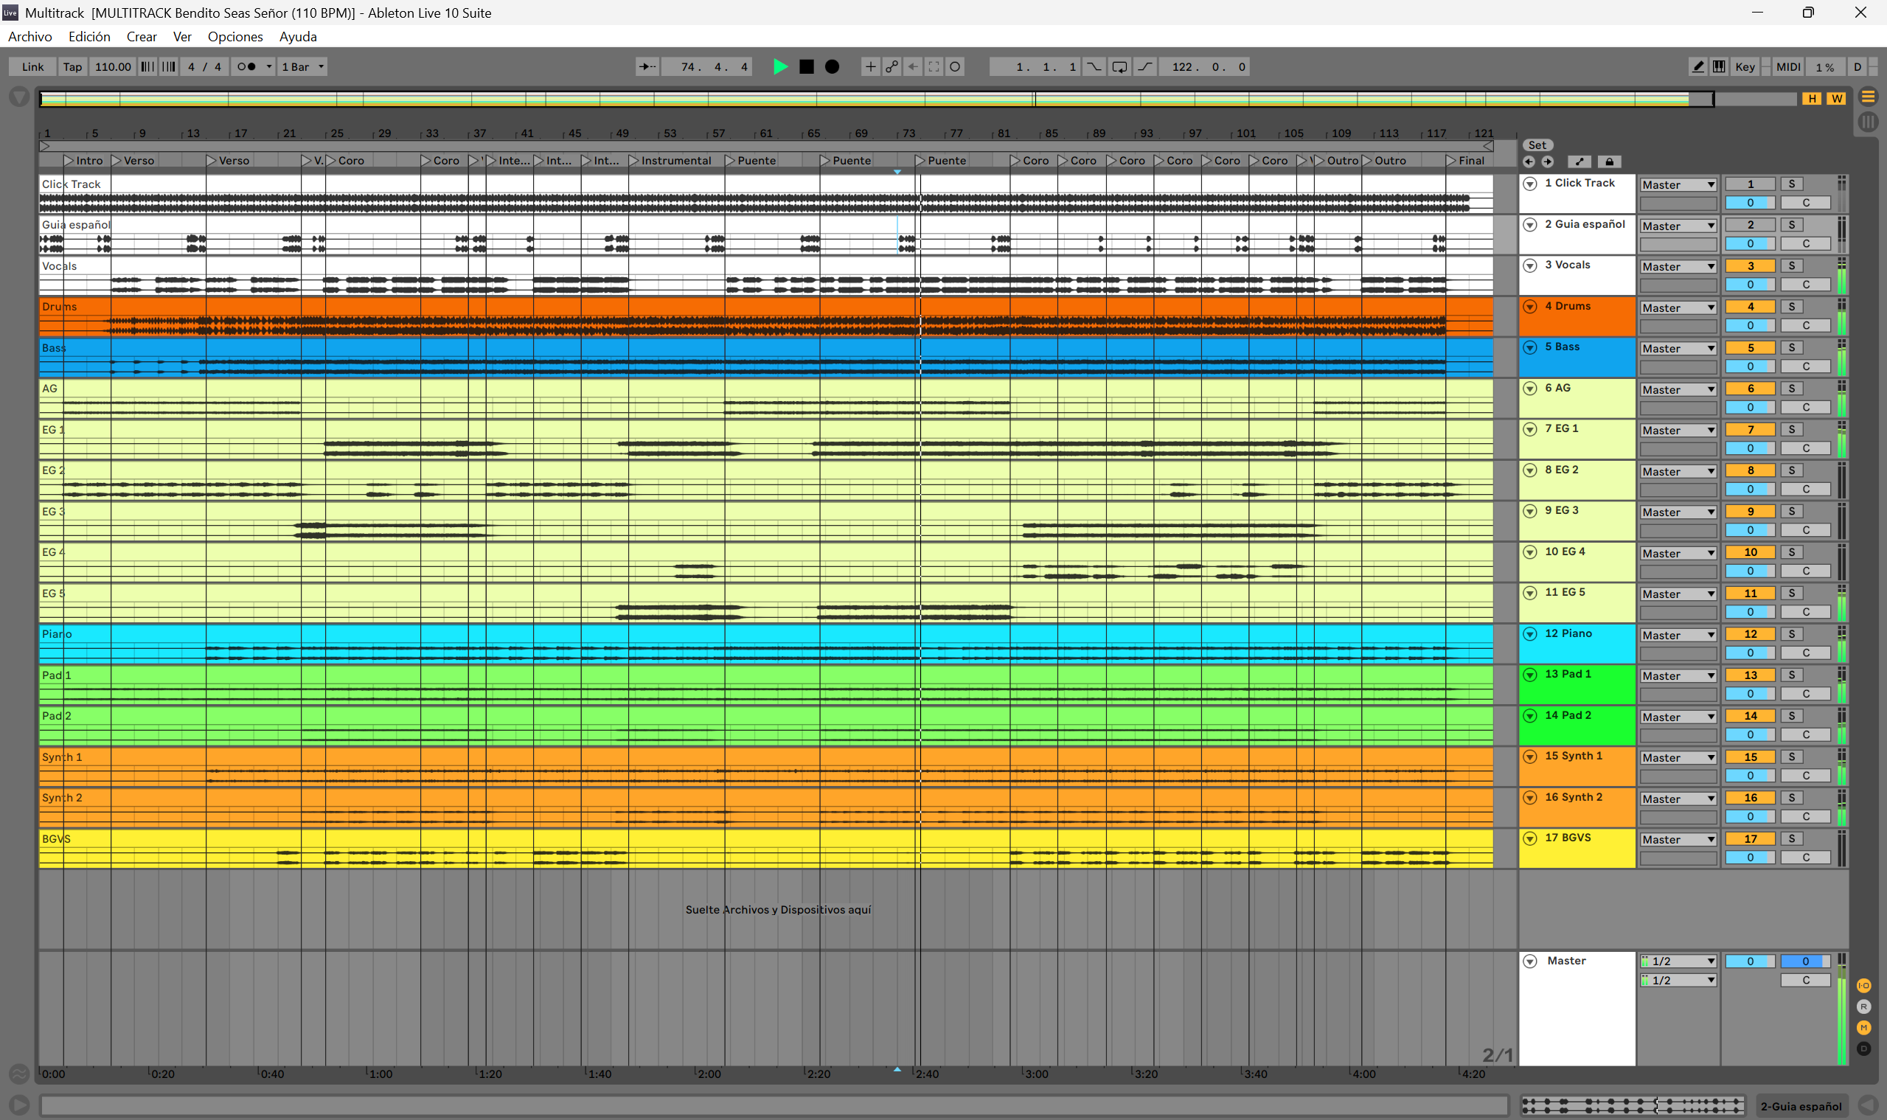This screenshot has height=1120, width=1887.
Task: Click the Tap tempo button
Action: tap(72, 66)
